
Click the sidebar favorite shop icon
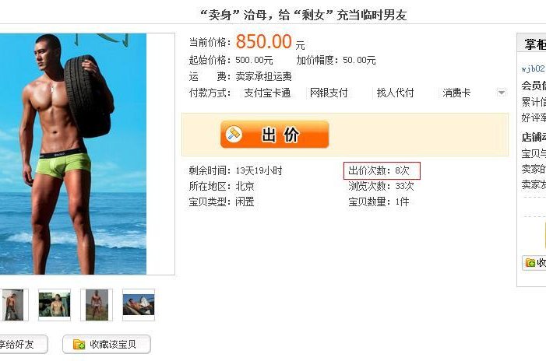(x=530, y=263)
